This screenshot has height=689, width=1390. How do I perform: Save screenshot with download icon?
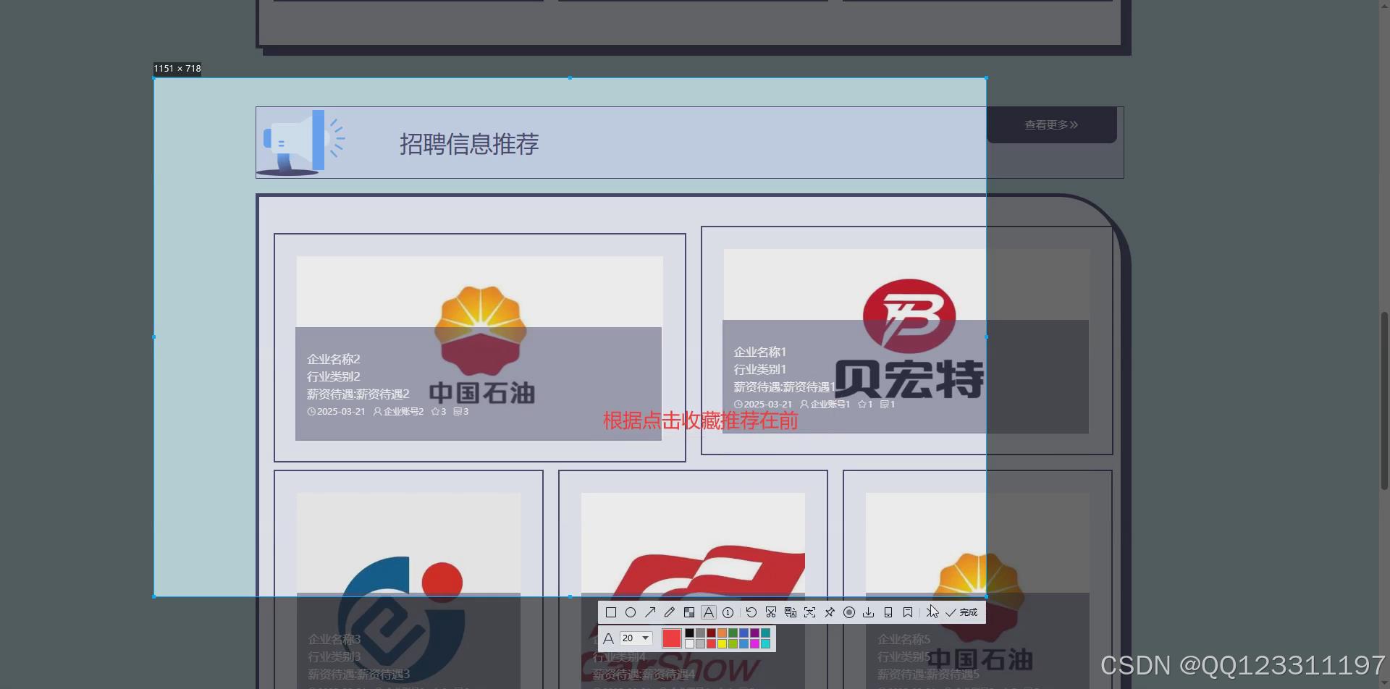pyautogui.click(x=869, y=612)
